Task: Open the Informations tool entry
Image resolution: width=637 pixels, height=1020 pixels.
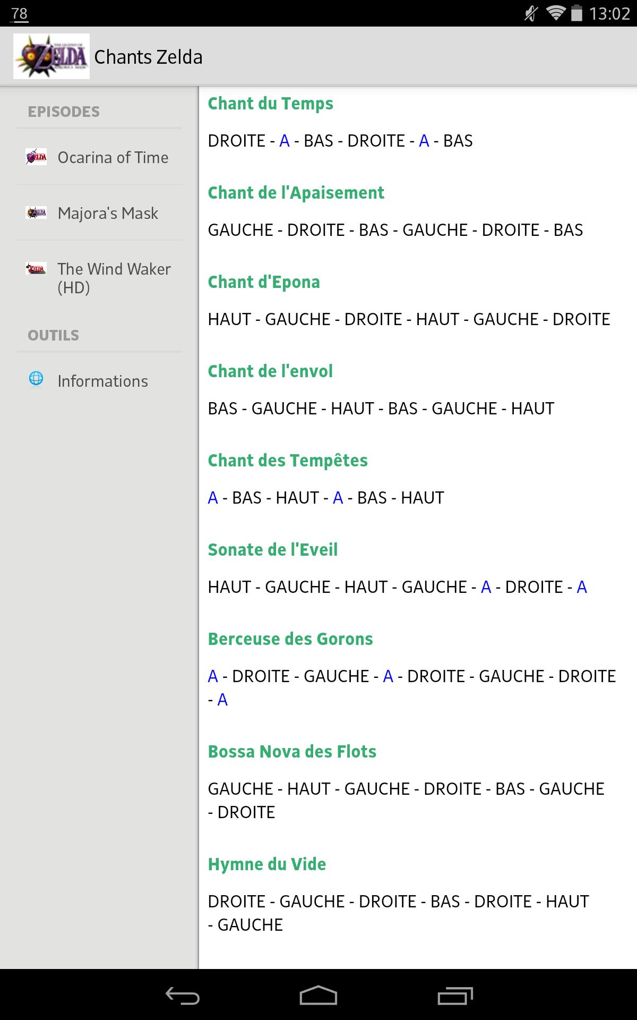Action: [102, 381]
